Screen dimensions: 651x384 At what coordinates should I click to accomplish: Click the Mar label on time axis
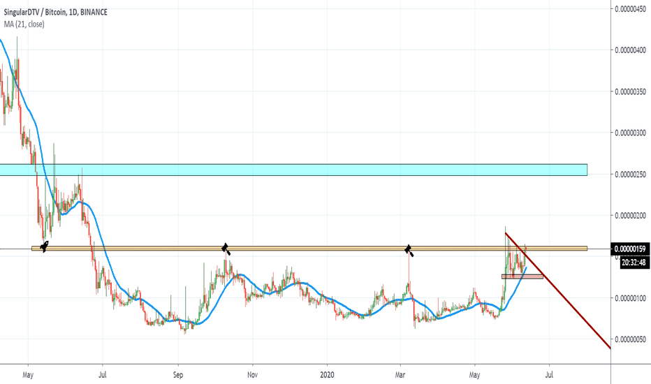pyautogui.click(x=400, y=375)
